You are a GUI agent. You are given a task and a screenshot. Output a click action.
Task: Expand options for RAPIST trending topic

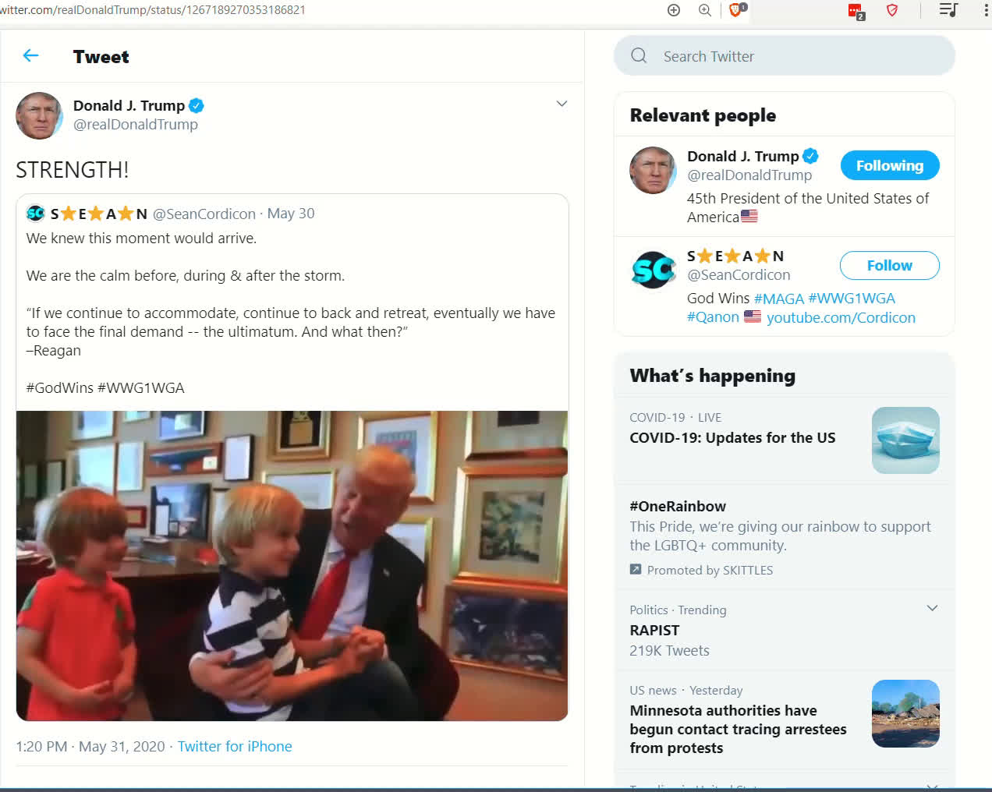[x=932, y=608]
